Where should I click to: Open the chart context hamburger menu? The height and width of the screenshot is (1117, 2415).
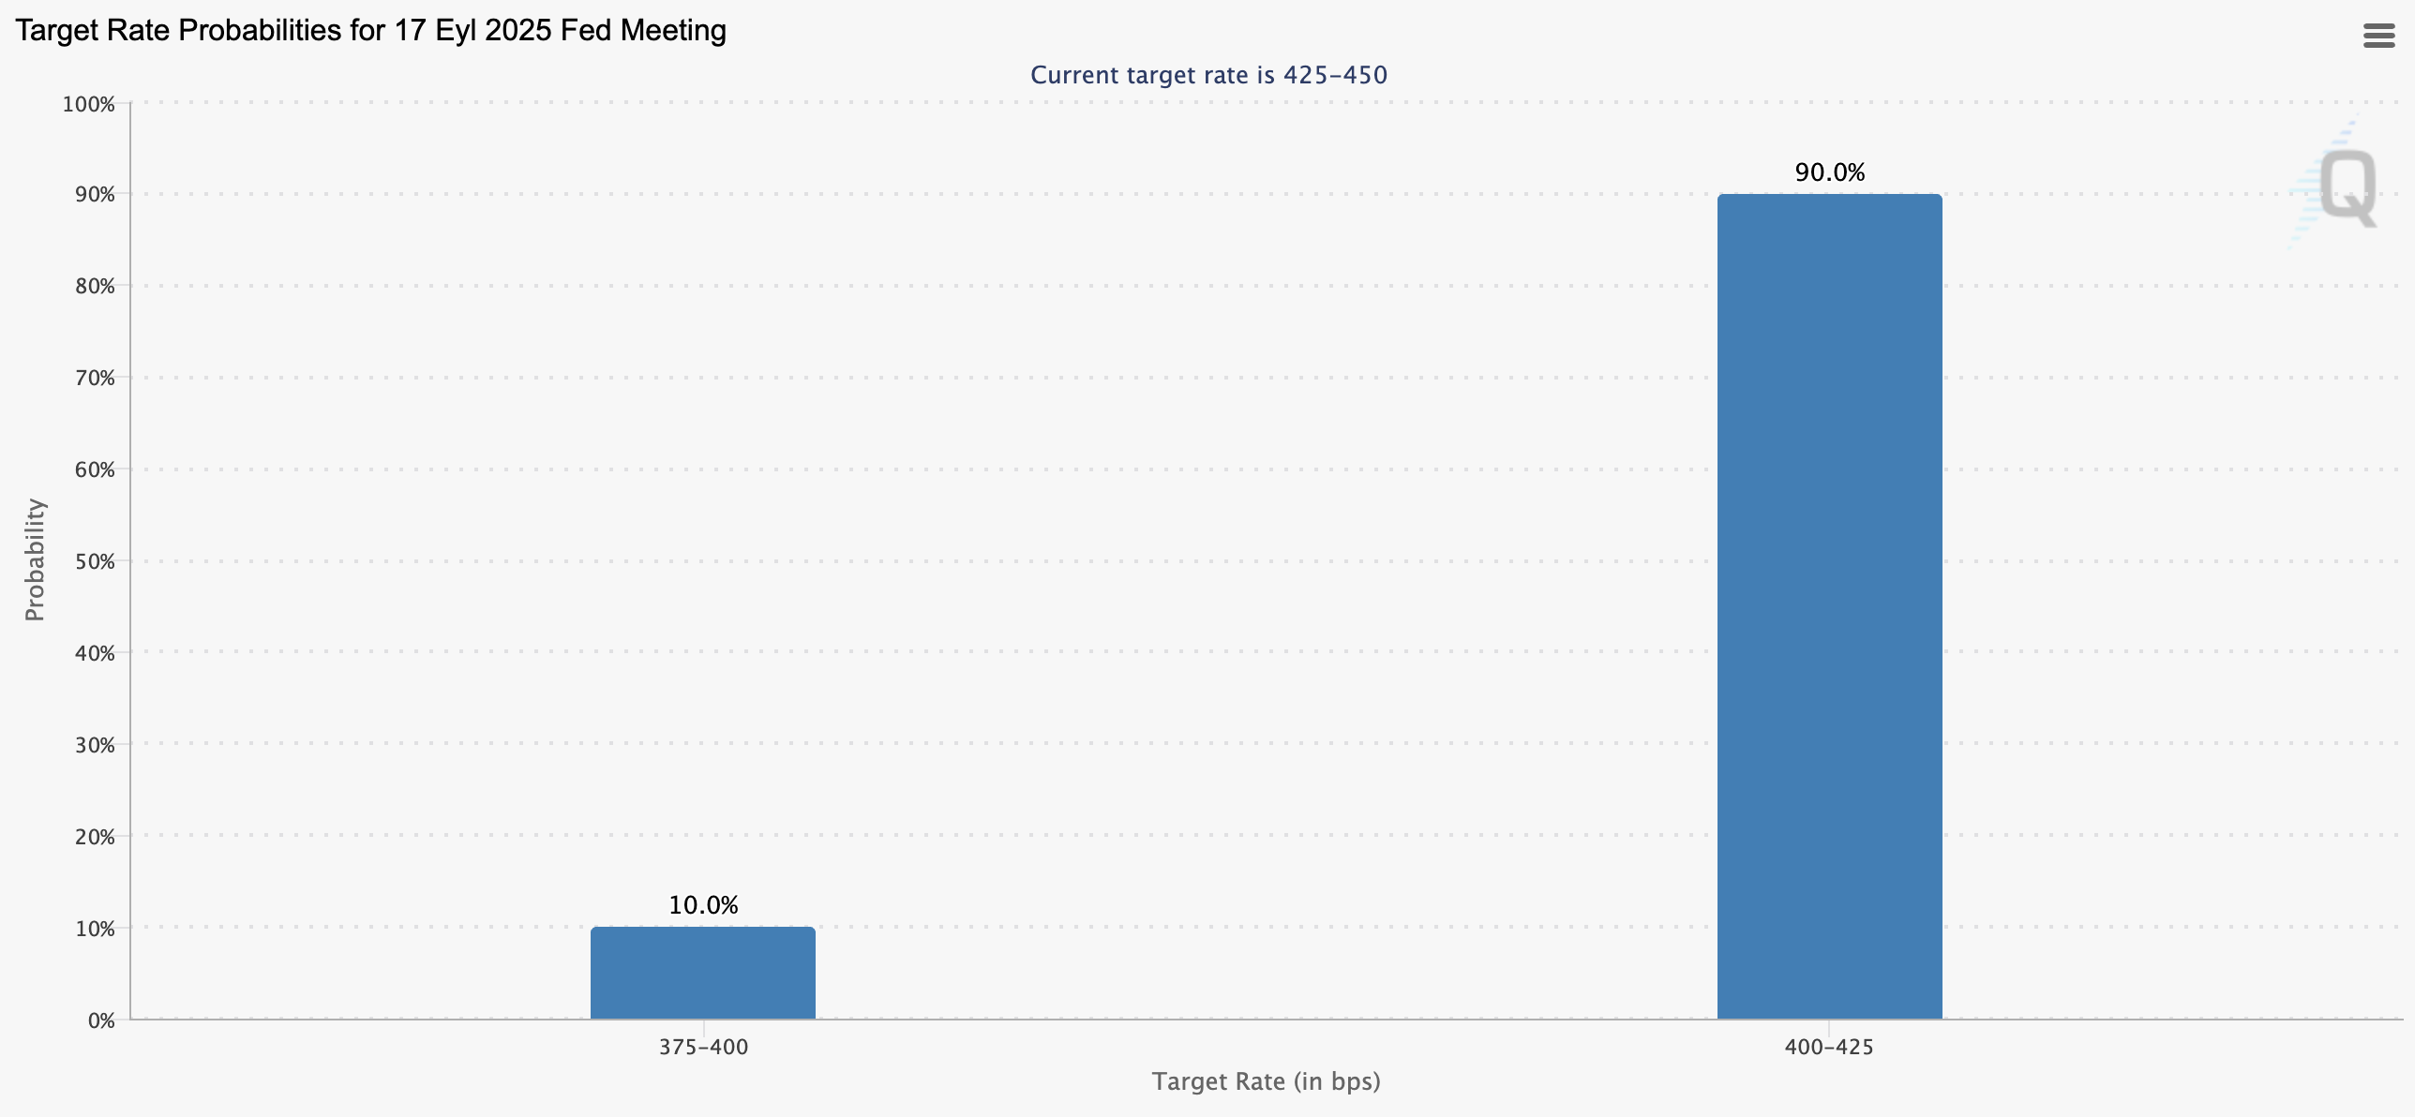pyautogui.click(x=2378, y=36)
